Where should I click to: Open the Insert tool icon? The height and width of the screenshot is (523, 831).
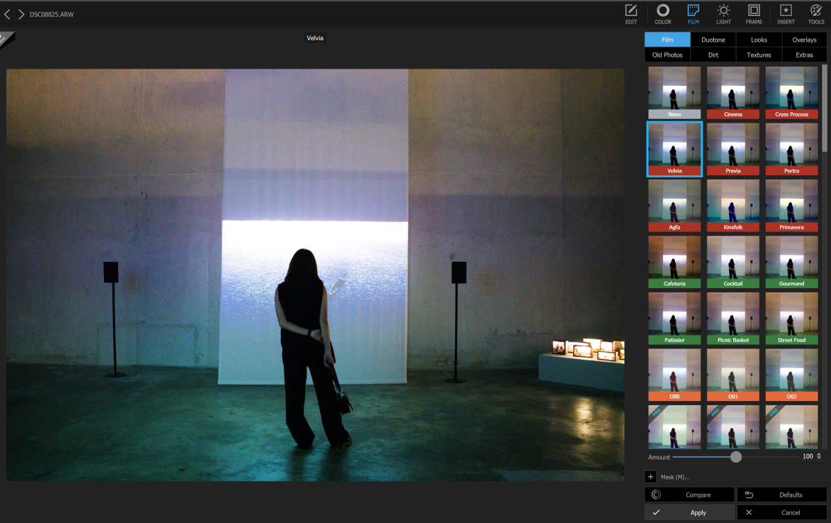(x=786, y=13)
